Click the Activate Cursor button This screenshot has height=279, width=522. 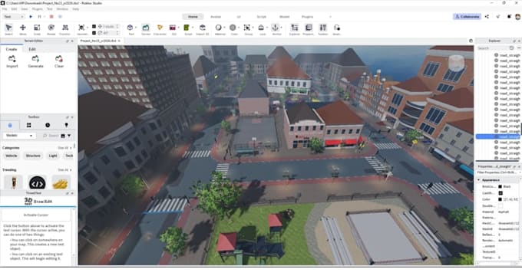(36, 215)
